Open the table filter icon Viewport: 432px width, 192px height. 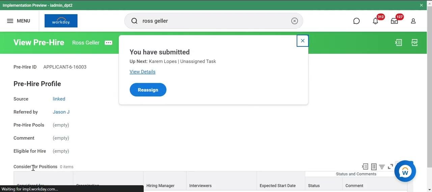click(x=382, y=167)
